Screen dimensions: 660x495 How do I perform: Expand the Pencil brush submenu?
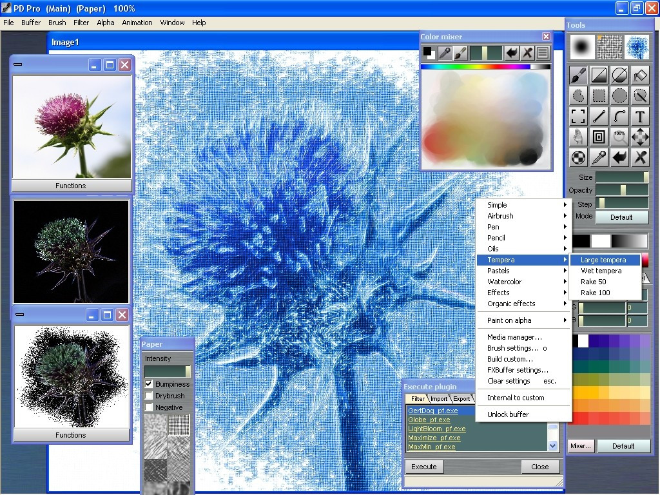[x=523, y=238]
